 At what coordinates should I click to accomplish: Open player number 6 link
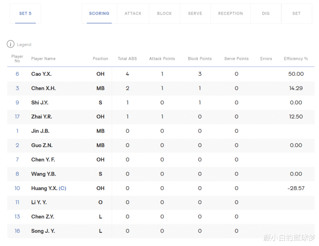pos(17,74)
